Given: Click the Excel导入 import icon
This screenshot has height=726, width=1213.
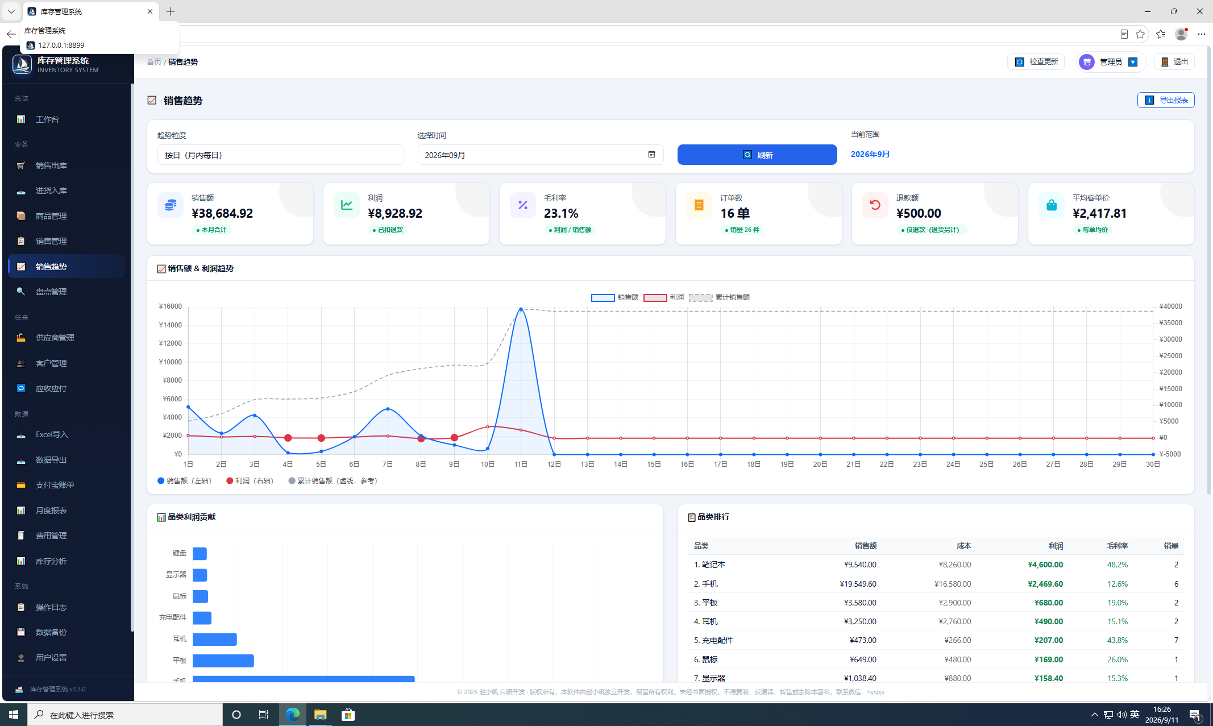Looking at the screenshot, I should click(x=21, y=434).
